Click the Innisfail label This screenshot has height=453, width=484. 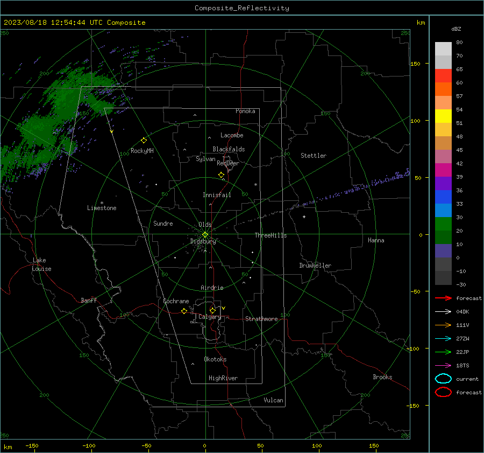(x=217, y=195)
